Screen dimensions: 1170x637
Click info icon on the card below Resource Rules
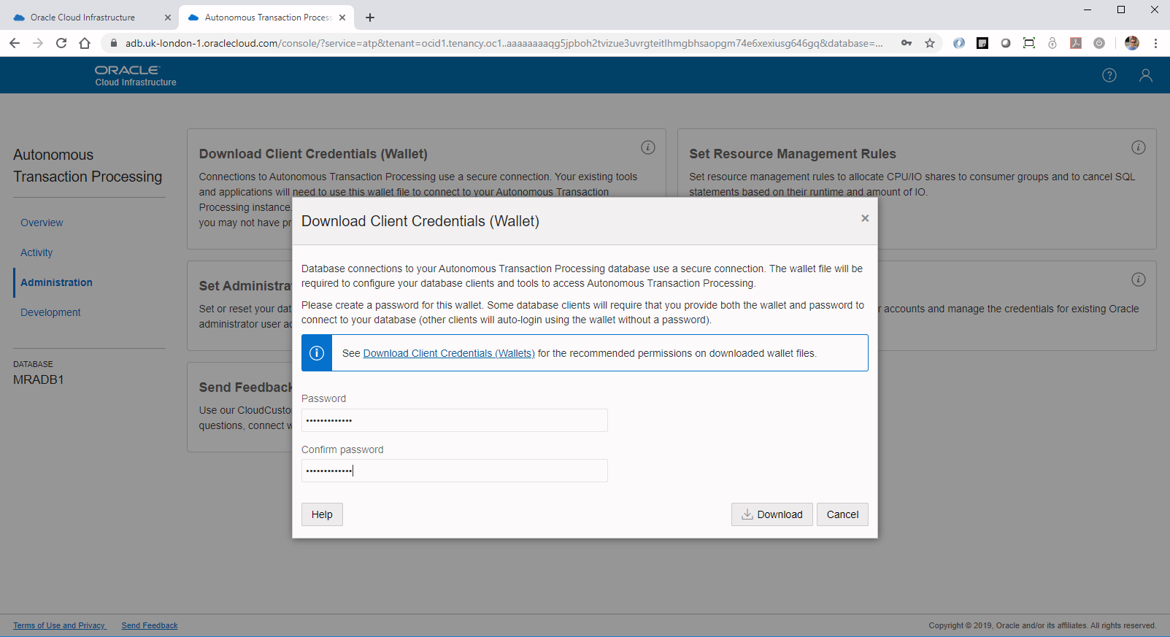click(x=1139, y=279)
